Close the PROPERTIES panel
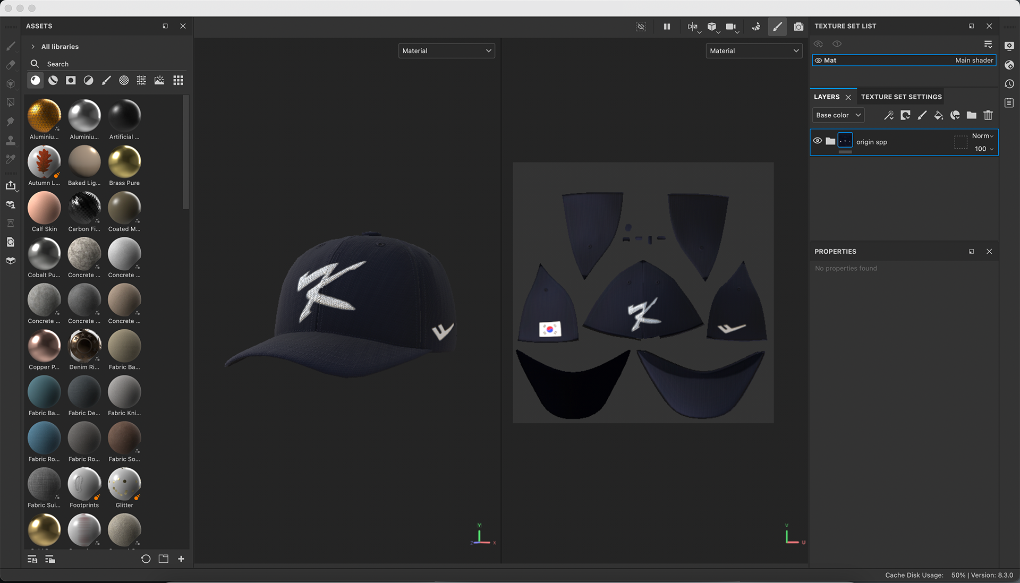This screenshot has height=583, width=1020. click(989, 252)
